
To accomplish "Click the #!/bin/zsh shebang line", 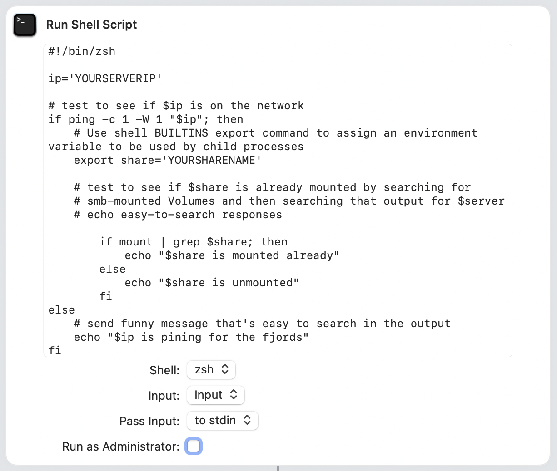I will tap(82, 51).
